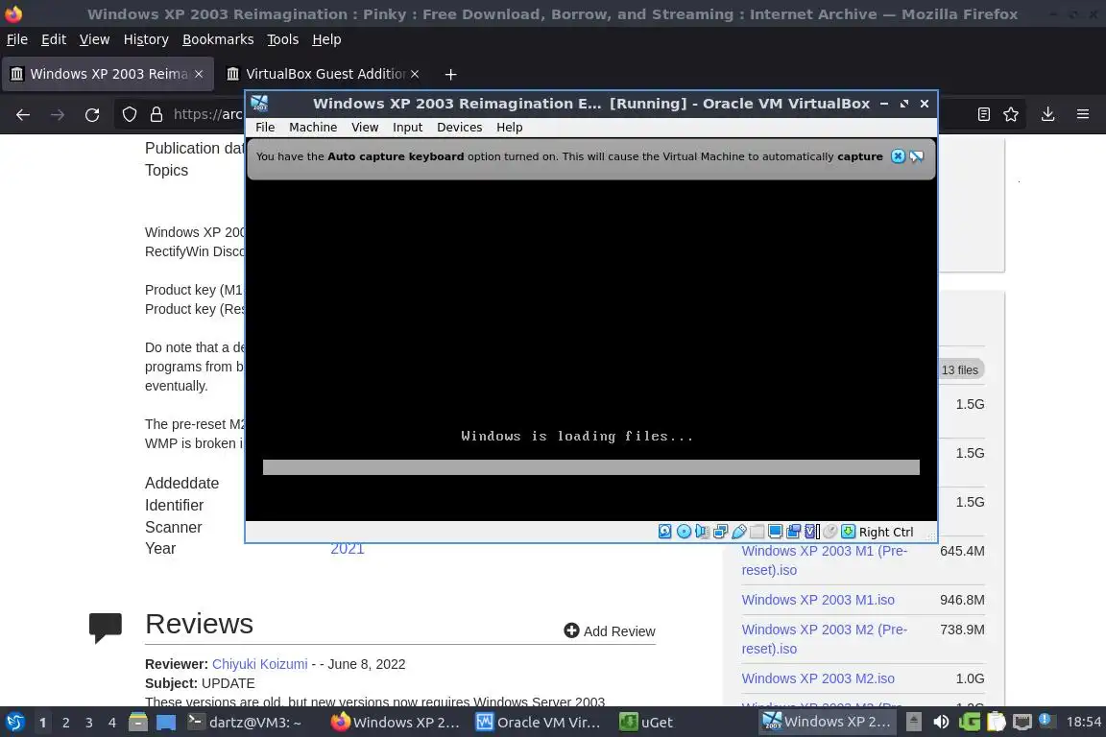The image size is (1106, 737).
Task: Click the Firefox site lock icon
Action: coord(156,115)
